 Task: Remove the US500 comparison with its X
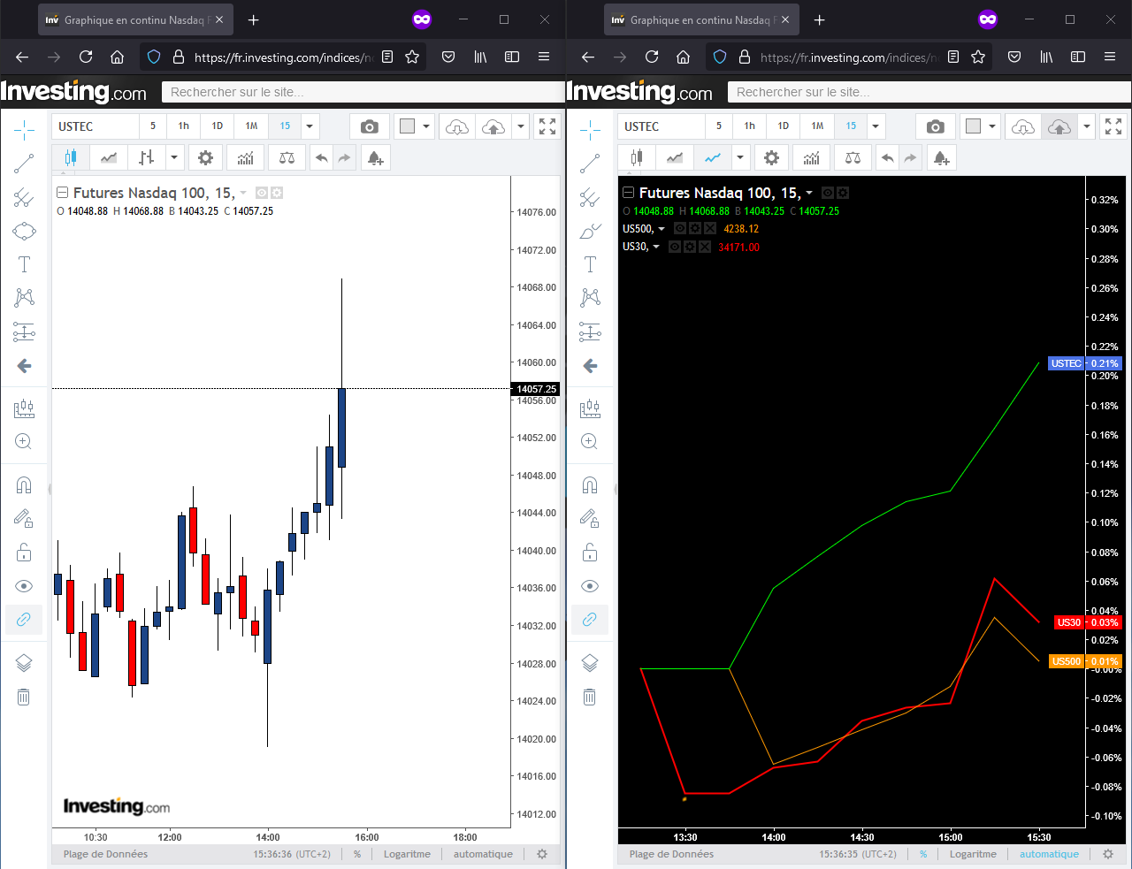pyautogui.click(x=709, y=229)
